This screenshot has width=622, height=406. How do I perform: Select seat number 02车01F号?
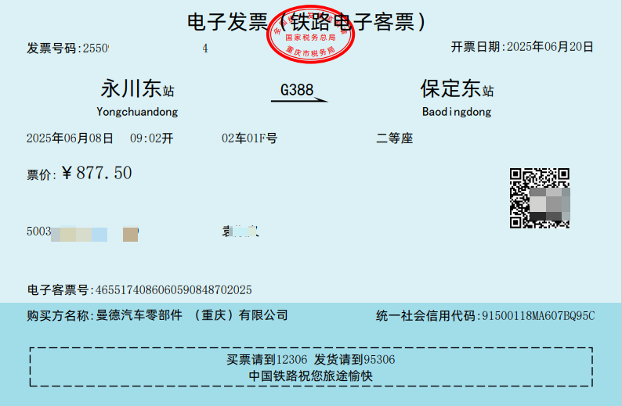click(249, 138)
